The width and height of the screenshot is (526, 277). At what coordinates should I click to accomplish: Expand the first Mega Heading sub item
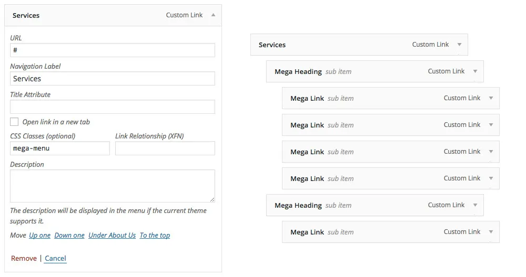click(475, 71)
